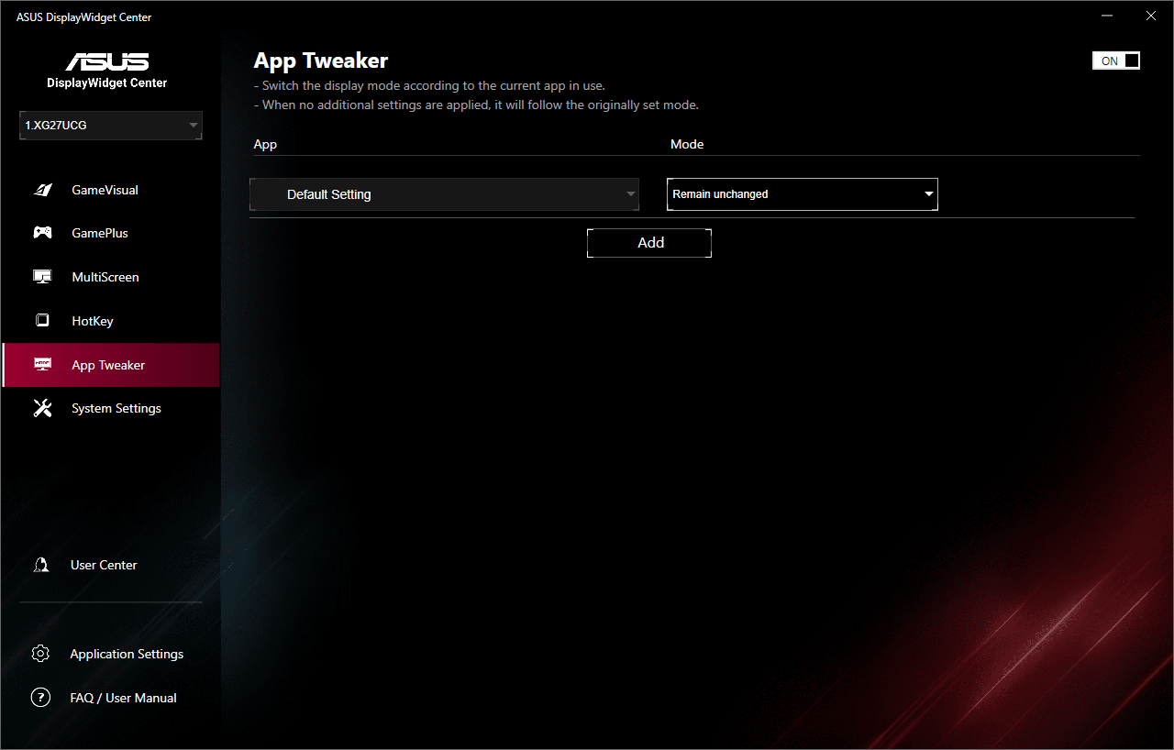Screen dimensions: 1174x750
Task: Click the DisplayWidget Center text under the logo
Action: click(x=107, y=83)
